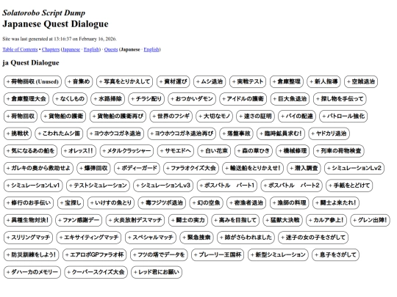Expand the 宝探し quest
This screenshot has width=397, height=297.
(71, 202)
